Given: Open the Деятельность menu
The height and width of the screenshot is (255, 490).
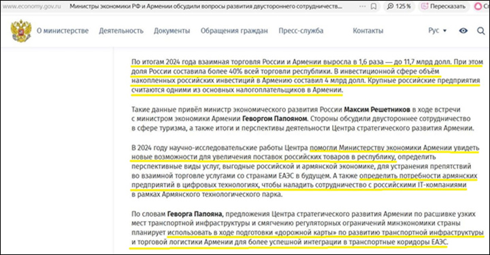Looking at the screenshot, I should 121,31.
